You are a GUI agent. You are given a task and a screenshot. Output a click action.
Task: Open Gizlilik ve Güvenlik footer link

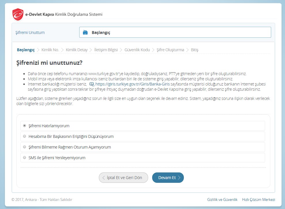coord(222,200)
